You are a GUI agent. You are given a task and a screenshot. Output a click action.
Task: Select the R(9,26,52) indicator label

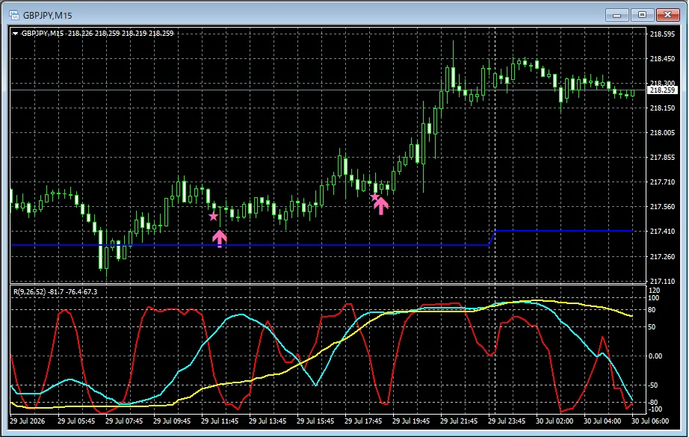tap(55, 291)
